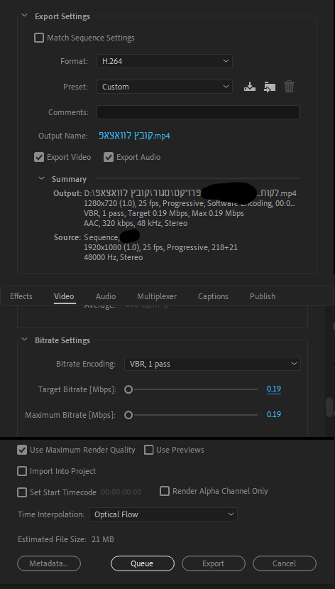Collapse the Export Settings section
Viewport: 335px width, 589px height.
pyautogui.click(x=24, y=16)
